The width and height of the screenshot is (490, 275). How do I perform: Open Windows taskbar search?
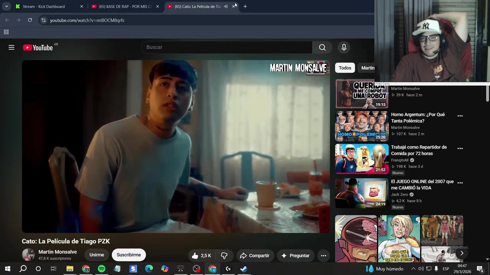coord(23,269)
